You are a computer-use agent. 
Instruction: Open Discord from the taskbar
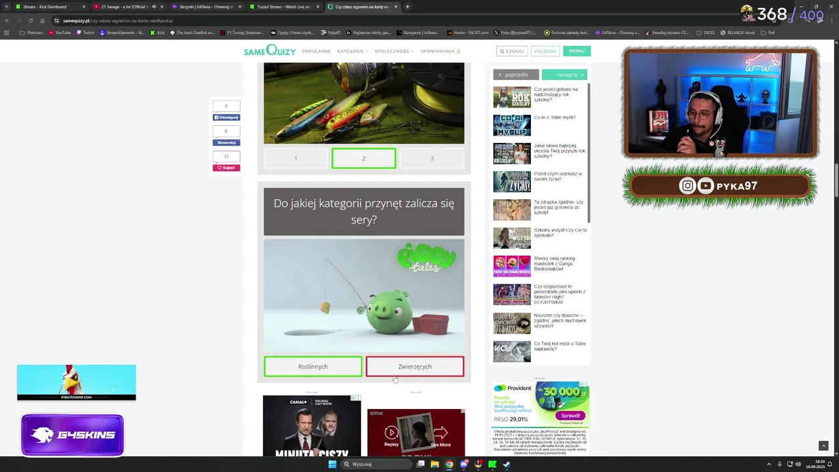pyautogui.click(x=463, y=464)
